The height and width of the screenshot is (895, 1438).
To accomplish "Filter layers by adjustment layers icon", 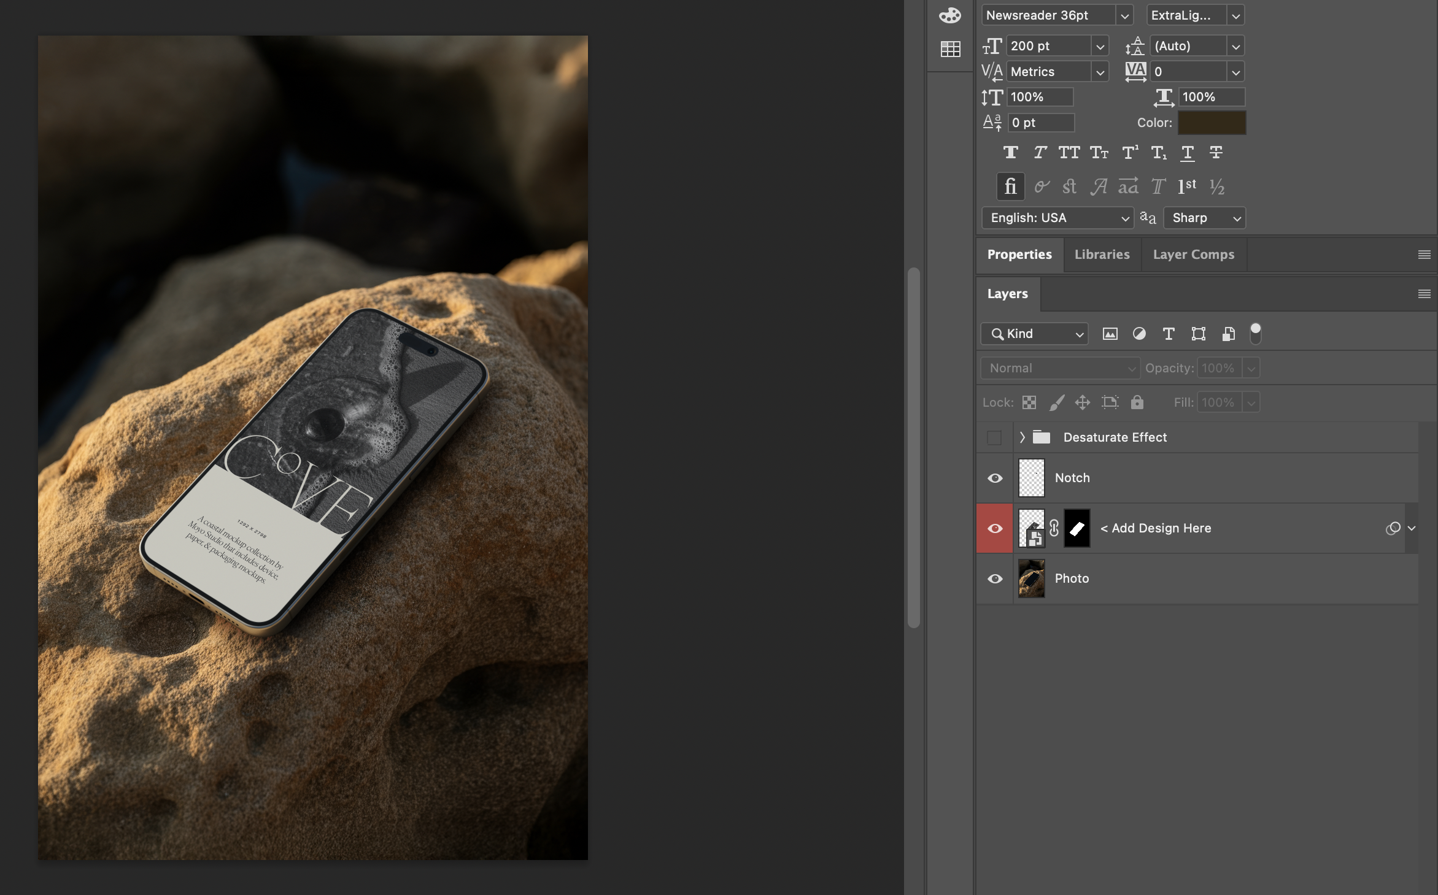I will click(1139, 334).
